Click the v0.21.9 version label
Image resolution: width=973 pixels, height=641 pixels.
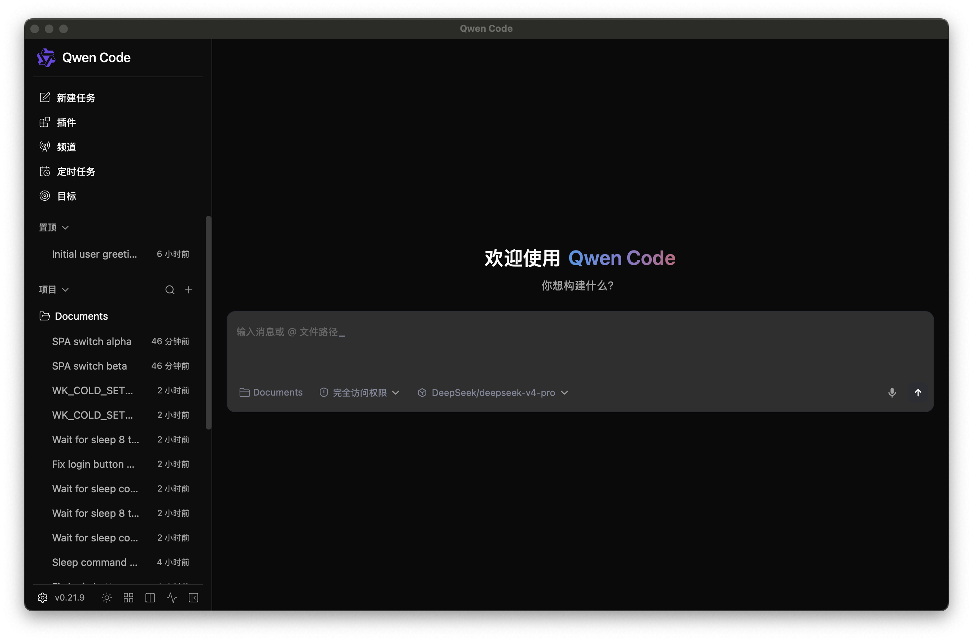(70, 598)
